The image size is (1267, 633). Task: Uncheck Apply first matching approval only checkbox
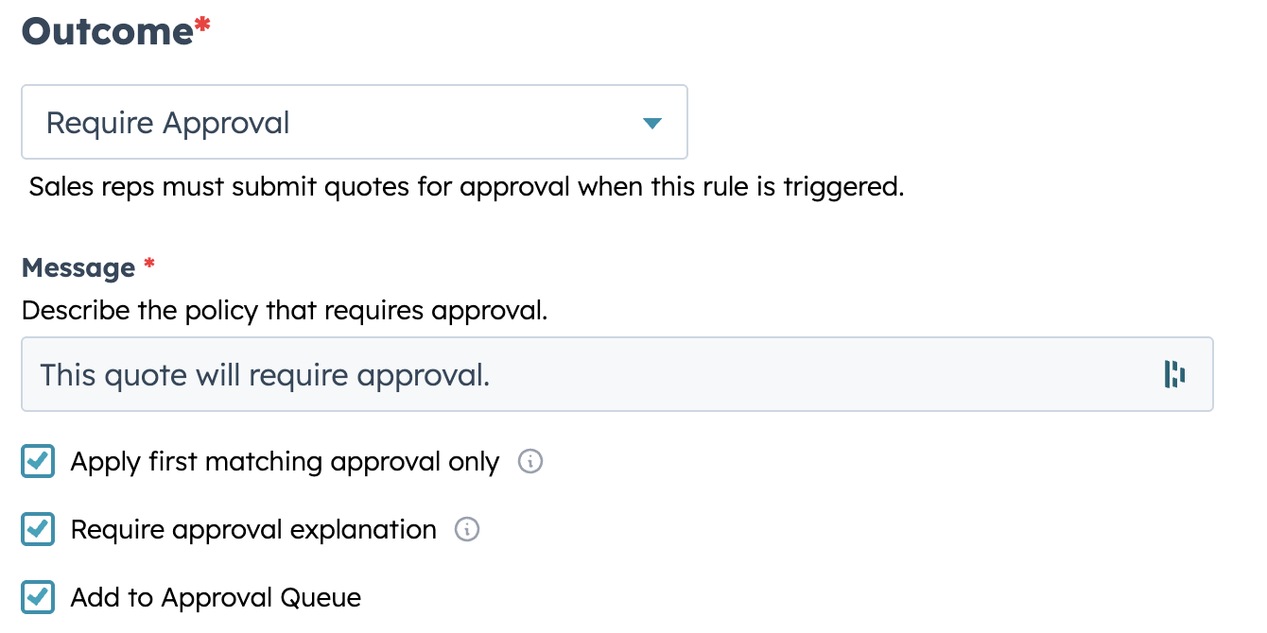click(x=38, y=462)
